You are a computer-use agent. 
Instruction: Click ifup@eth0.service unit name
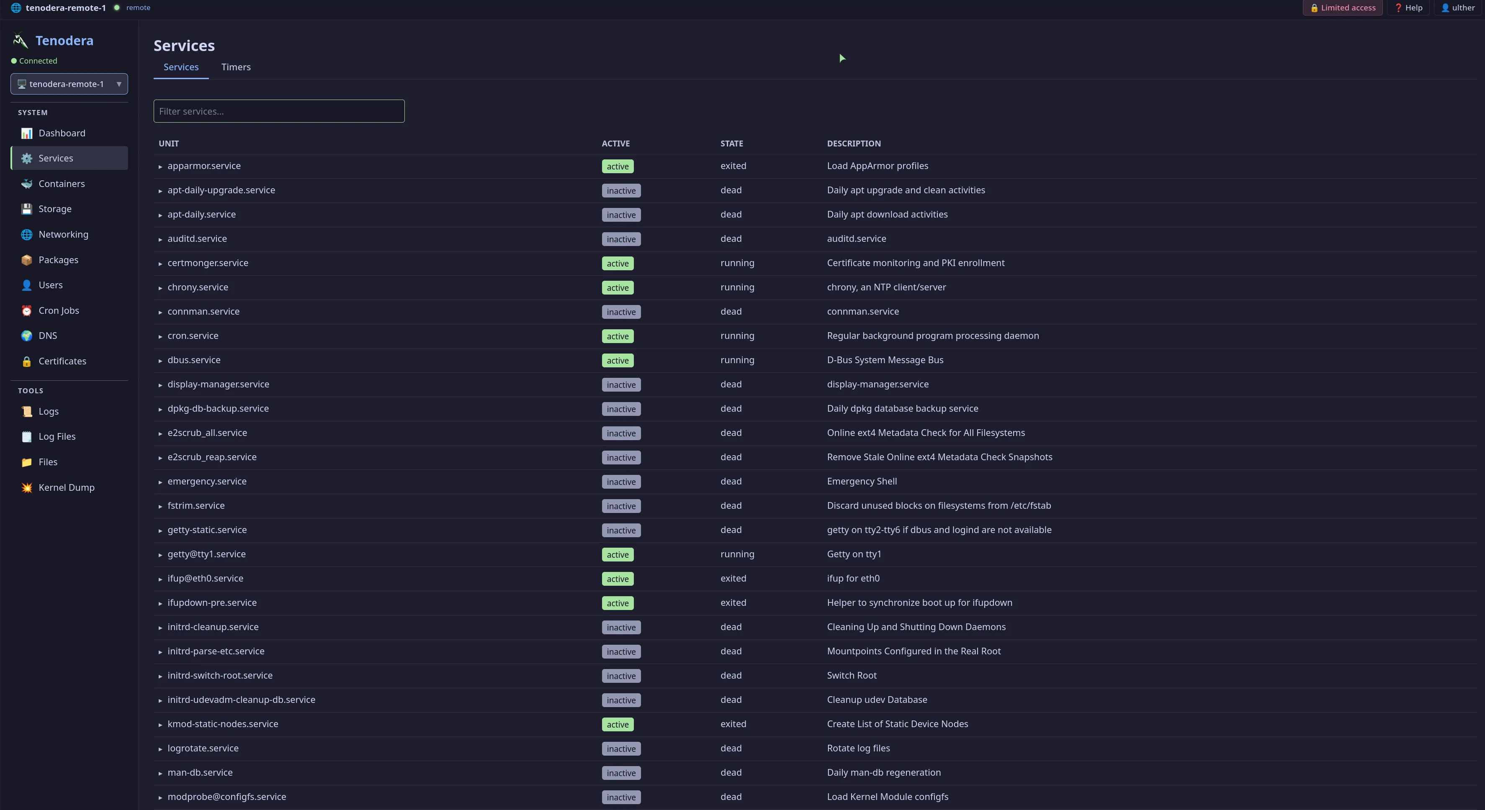[205, 578]
